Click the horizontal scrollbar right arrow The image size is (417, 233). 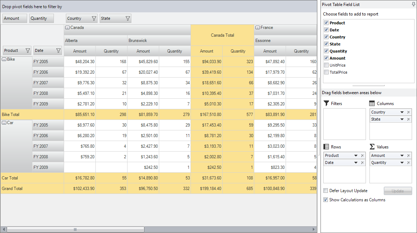point(313,229)
